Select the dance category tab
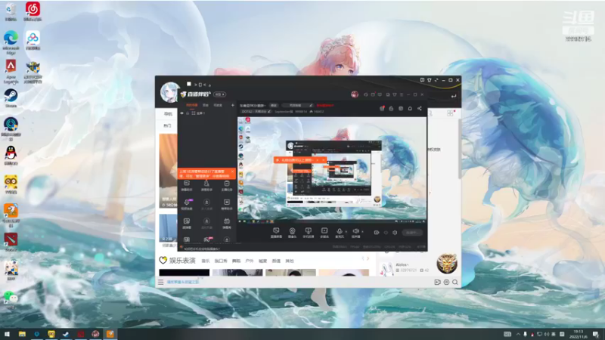Viewport: 605px width, 340px height. pyautogui.click(x=236, y=261)
